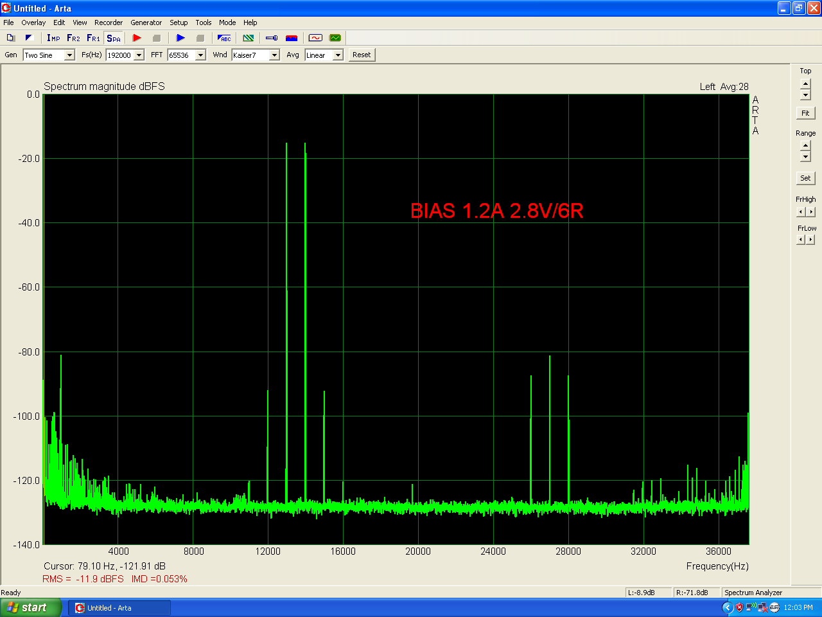This screenshot has height=617, width=822.
Task: Click the Reset averaging button
Action: (362, 55)
